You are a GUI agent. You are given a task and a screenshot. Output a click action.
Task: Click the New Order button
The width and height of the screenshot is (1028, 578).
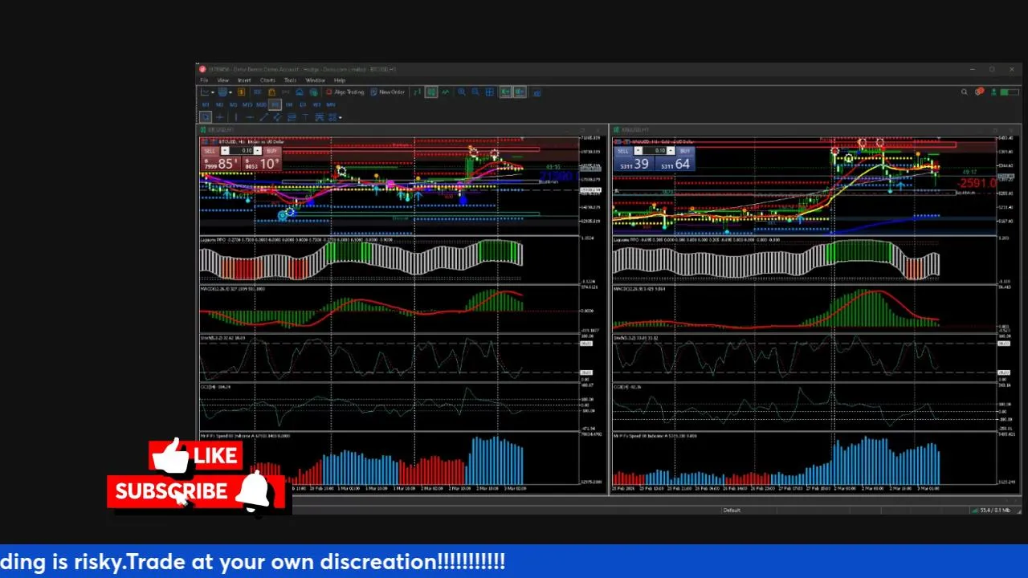[x=388, y=92]
